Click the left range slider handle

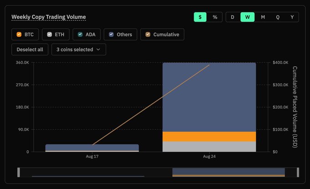[x=19, y=172]
